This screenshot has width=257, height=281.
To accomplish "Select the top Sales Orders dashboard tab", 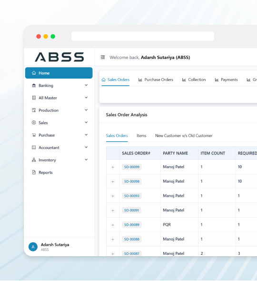I will (x=116, y=80).
